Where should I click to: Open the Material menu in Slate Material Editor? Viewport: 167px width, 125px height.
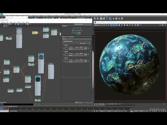pyautogui.click(x=3, y=22)
